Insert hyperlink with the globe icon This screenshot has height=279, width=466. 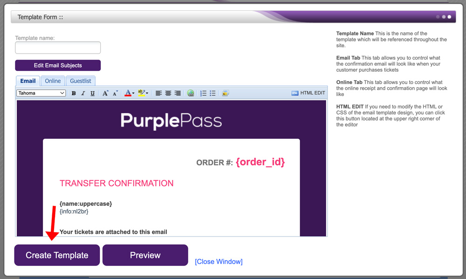191,93
